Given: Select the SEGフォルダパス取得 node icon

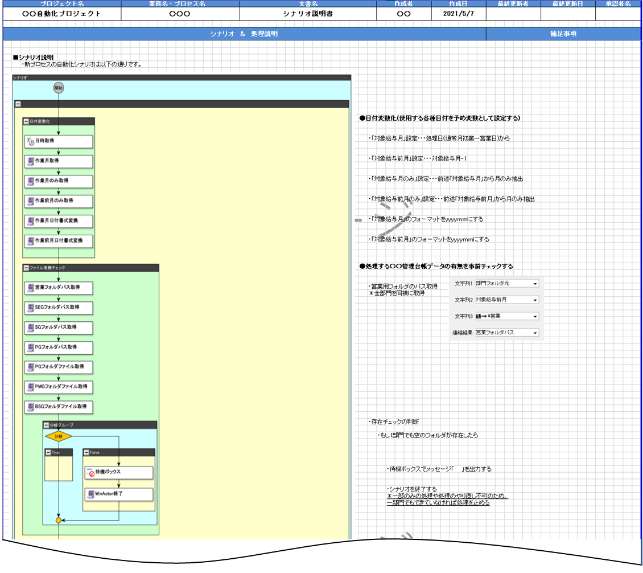Looking at the screenshot, I should 30,308.
